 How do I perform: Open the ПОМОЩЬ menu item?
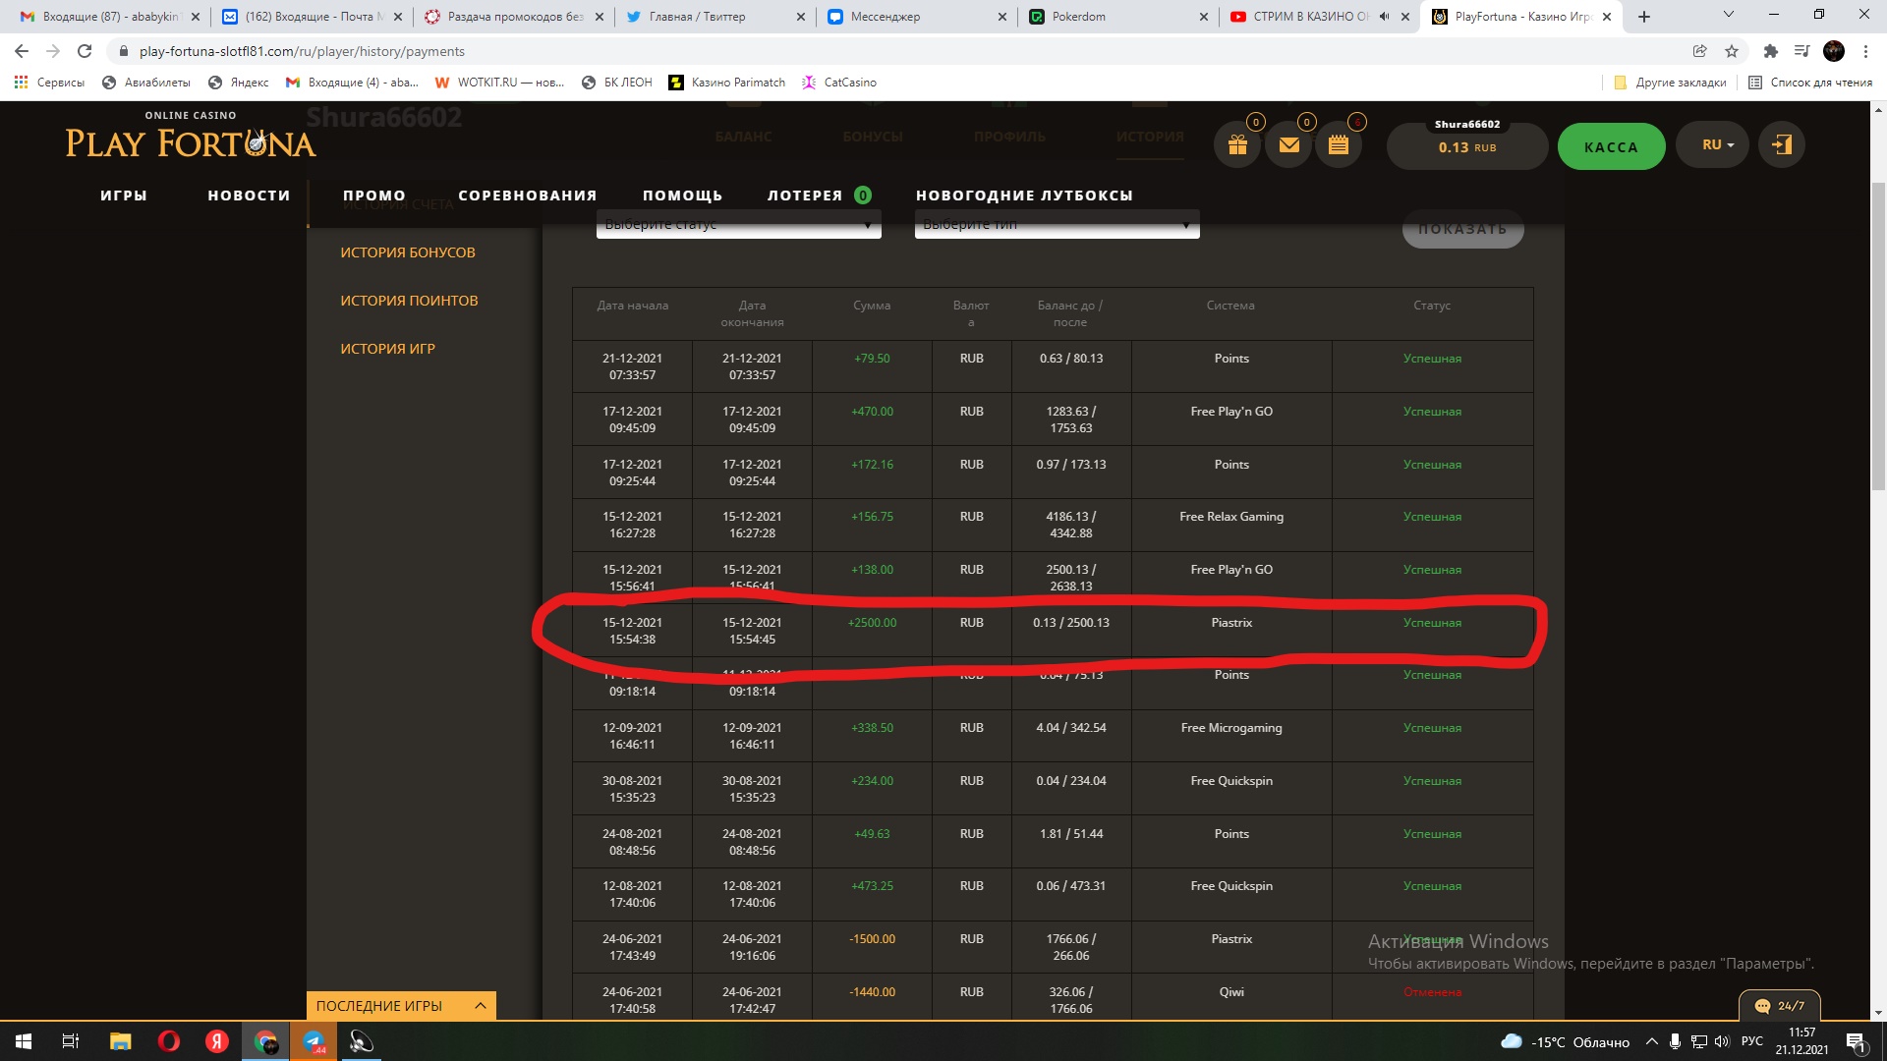682,195
